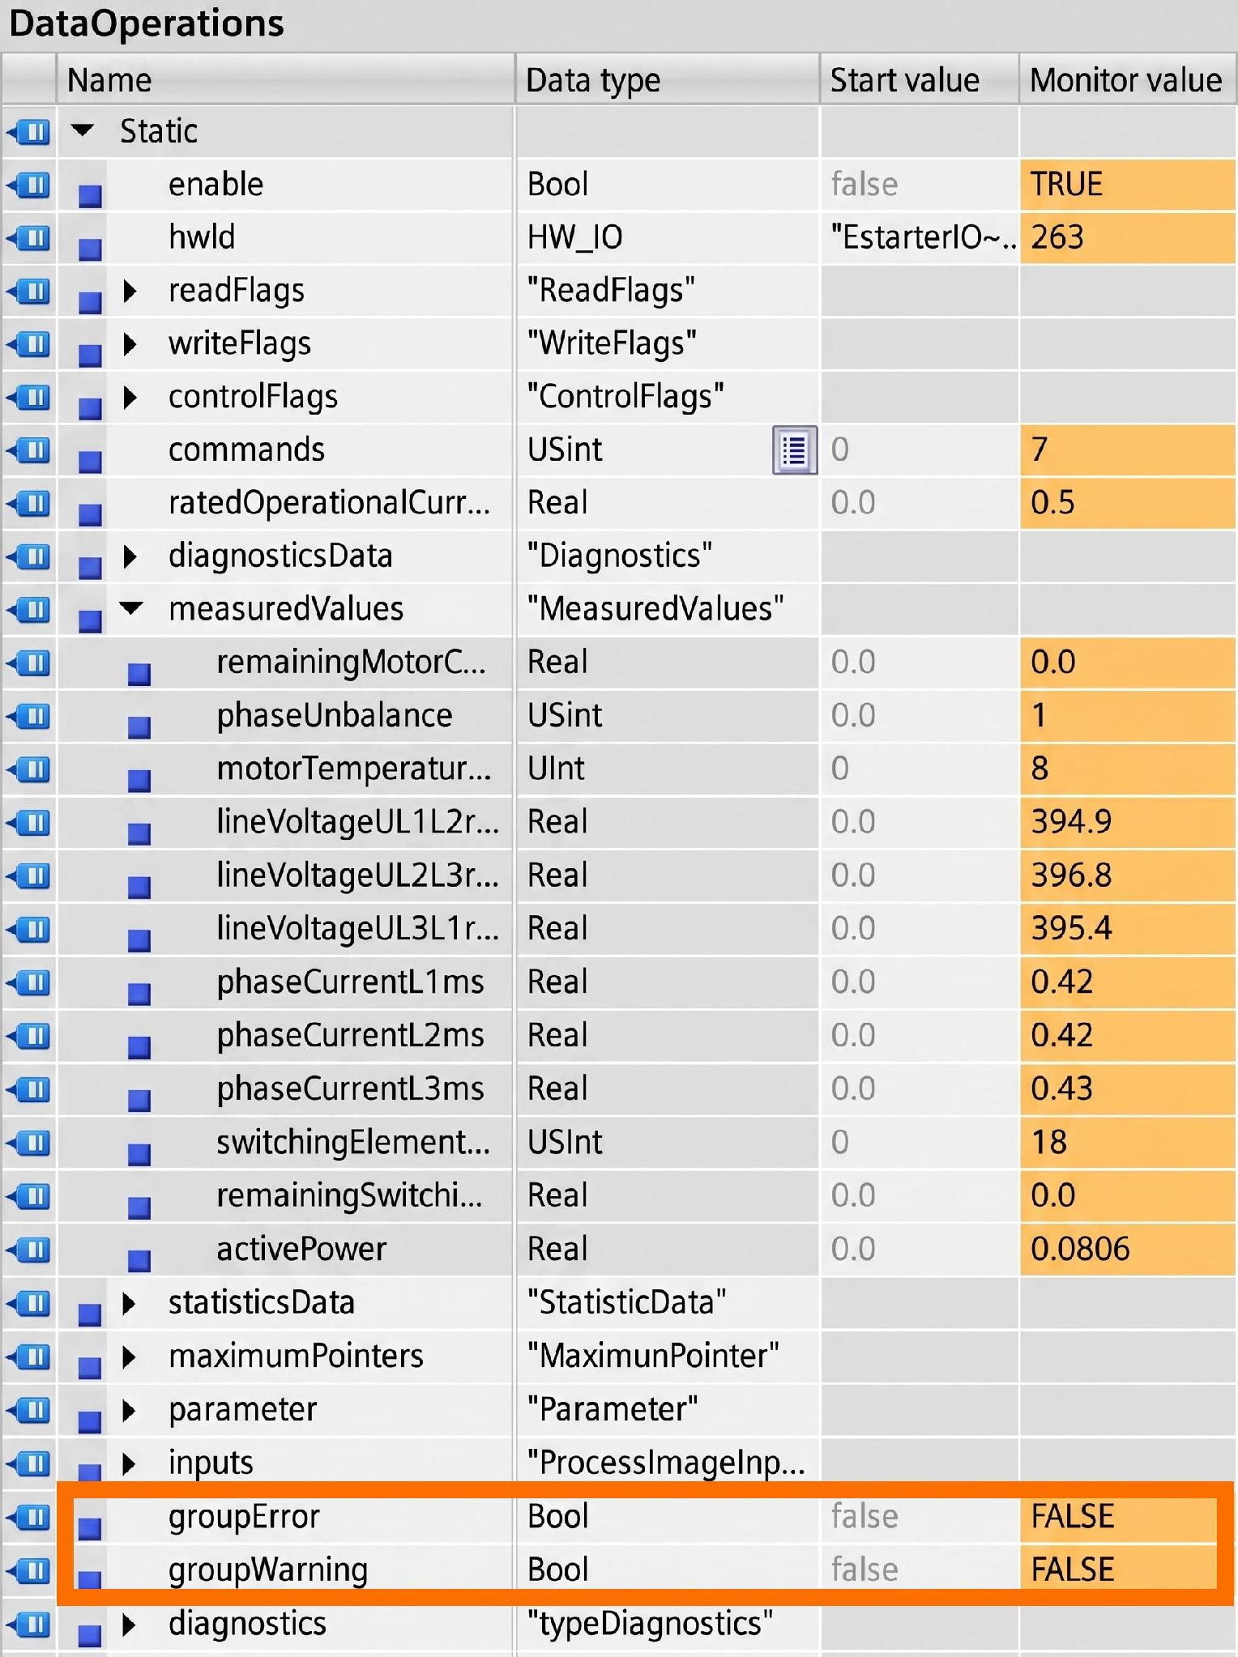Click the blue tag icon beside commands
Viewport: 1238px width, 1657px height.
pyautogui.click(x=90, y=462)
